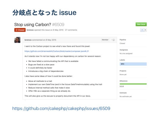Click the small button left of dropdown arrow
The height and width of the screenshot is (120, 160).
142,30
